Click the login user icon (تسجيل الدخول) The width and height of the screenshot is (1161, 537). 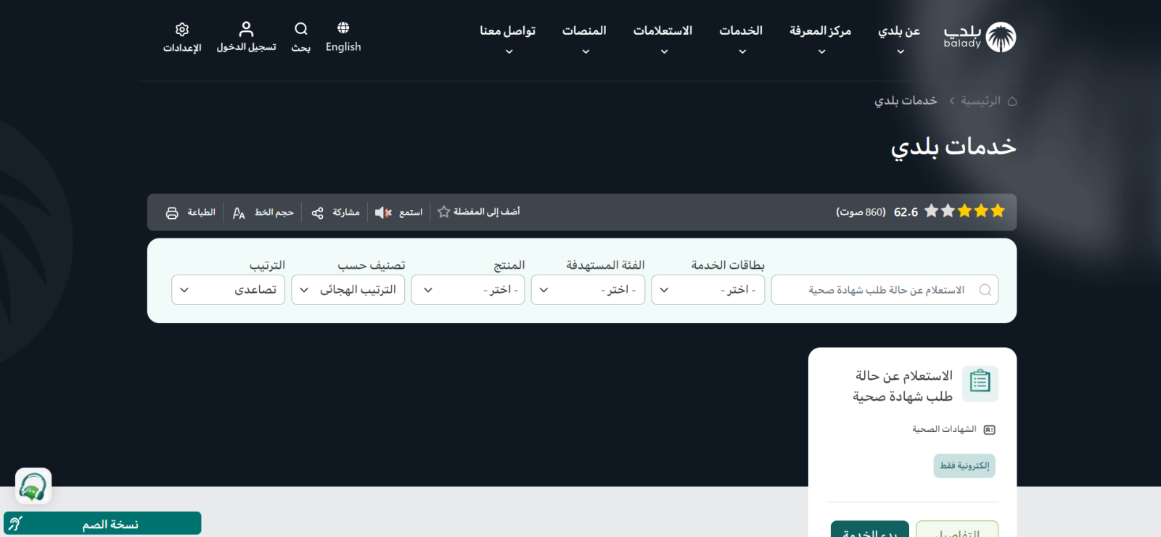pos(246,29)
